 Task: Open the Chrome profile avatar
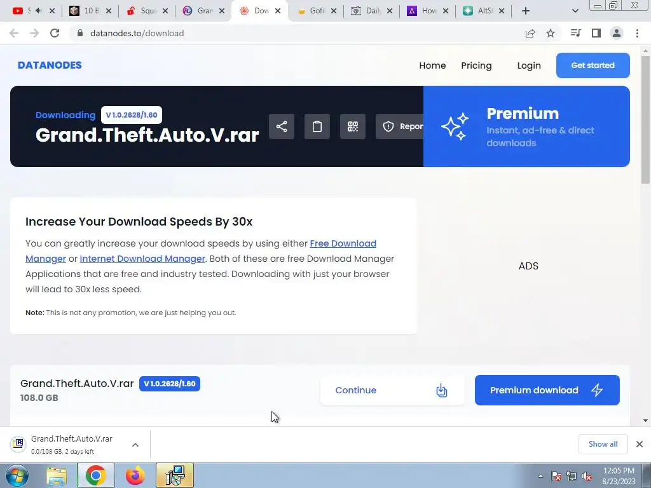[617, 33]
